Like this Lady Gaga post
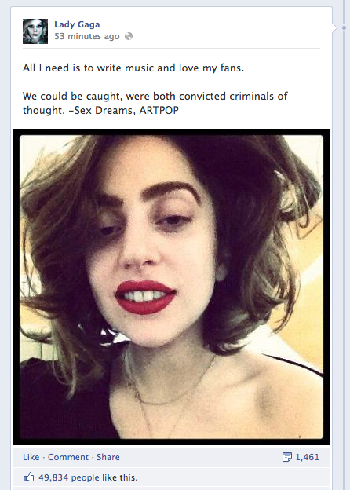 click(x=31, y=457)
